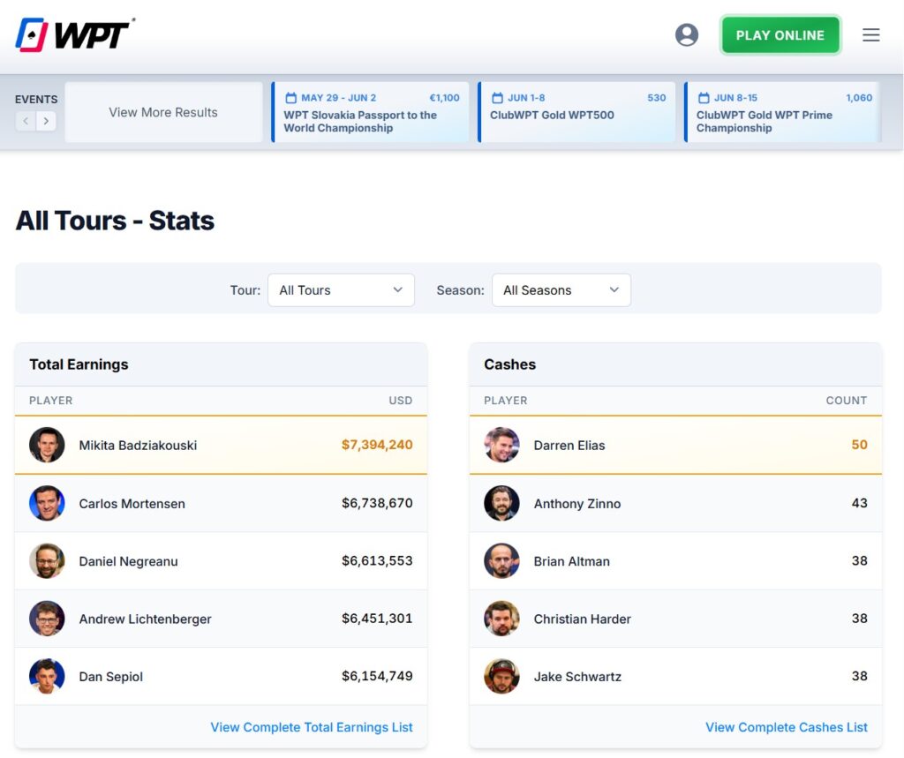Screen dimensions: 904x758
Task: Click the Play Online button
Action: click(780, 35)
